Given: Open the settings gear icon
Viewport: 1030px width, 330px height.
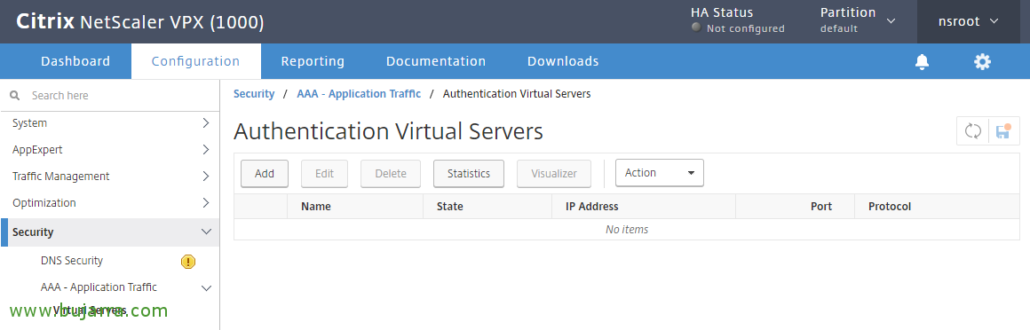Looking at the screenshot, I should pyautogui.click(x=982, y=62).
